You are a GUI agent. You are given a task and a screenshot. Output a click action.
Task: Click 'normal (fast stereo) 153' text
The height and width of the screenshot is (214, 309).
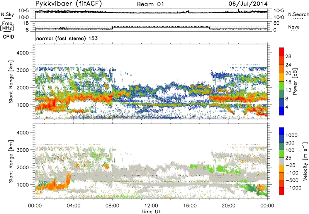pos(67,38)
